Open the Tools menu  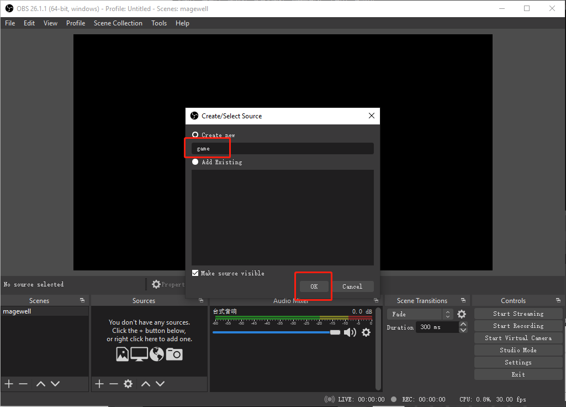(x=159, y=23)
